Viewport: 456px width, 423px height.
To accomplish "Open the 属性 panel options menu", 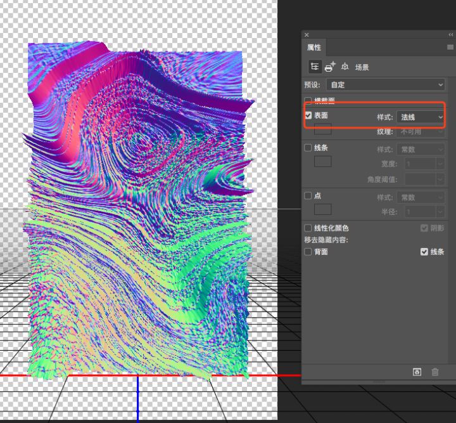I will 450,48.
